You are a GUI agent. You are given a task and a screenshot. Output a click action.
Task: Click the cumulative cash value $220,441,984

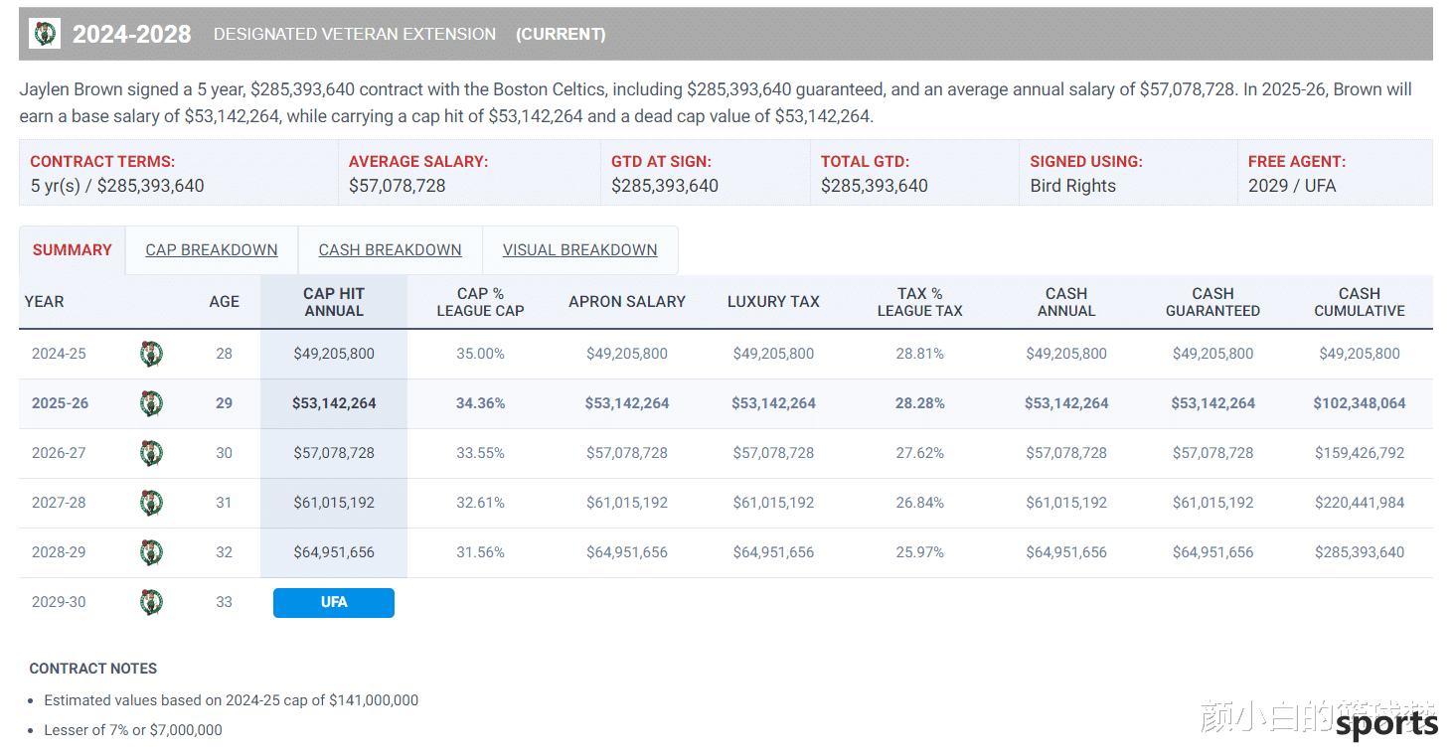pyautogui.click(x=1360, y=503)
